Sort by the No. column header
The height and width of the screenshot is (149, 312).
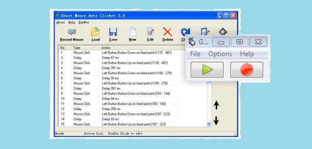[x=65, y=48]
